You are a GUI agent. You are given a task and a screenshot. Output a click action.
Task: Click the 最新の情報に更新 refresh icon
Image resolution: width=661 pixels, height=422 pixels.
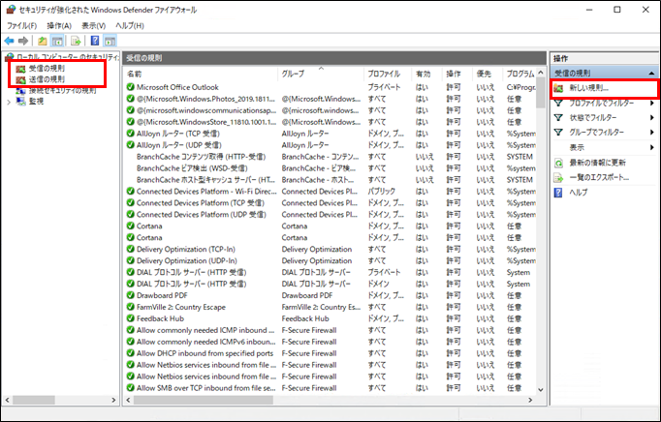pos(558,163)
